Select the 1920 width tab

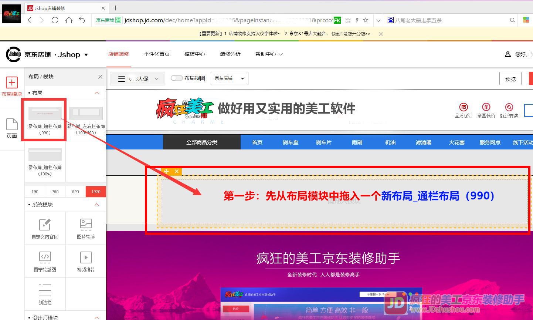96,192
